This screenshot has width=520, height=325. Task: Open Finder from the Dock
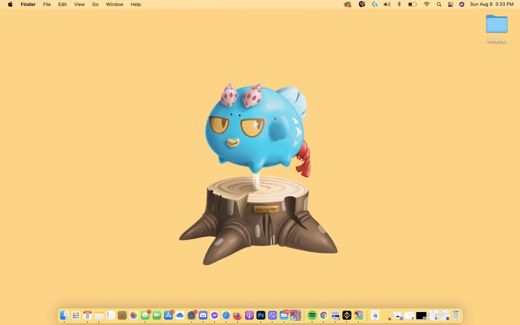tap(64, 315)
